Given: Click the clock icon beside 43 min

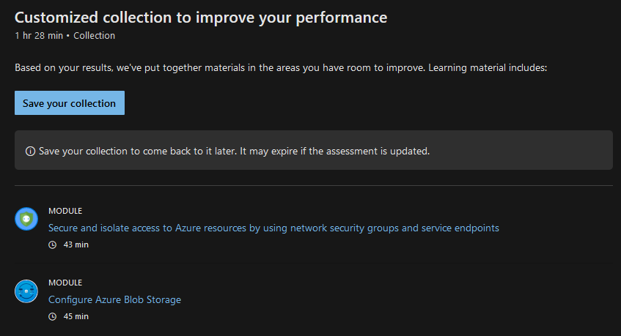Looking at the screenshot, I should tap(52, 245).
